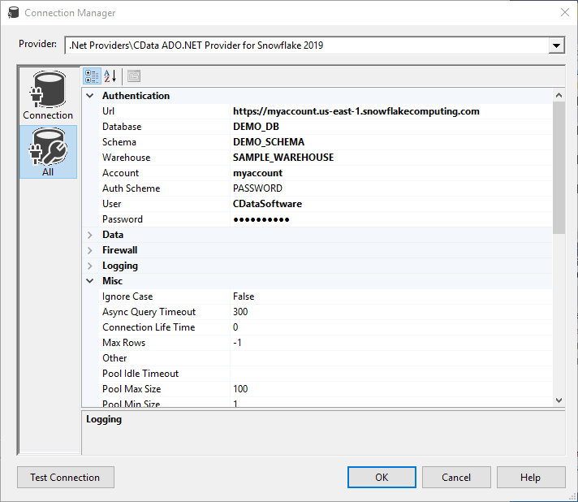Close the Connection Manager dialog
The height and width of the screenshot is (502, 578).
[x=565, y=12]
